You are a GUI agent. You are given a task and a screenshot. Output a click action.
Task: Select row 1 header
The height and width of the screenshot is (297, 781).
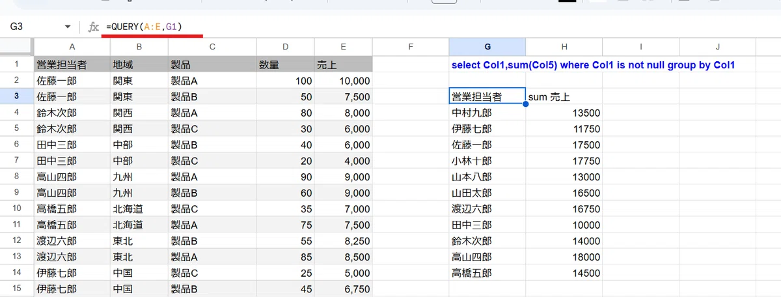(16, 64)
